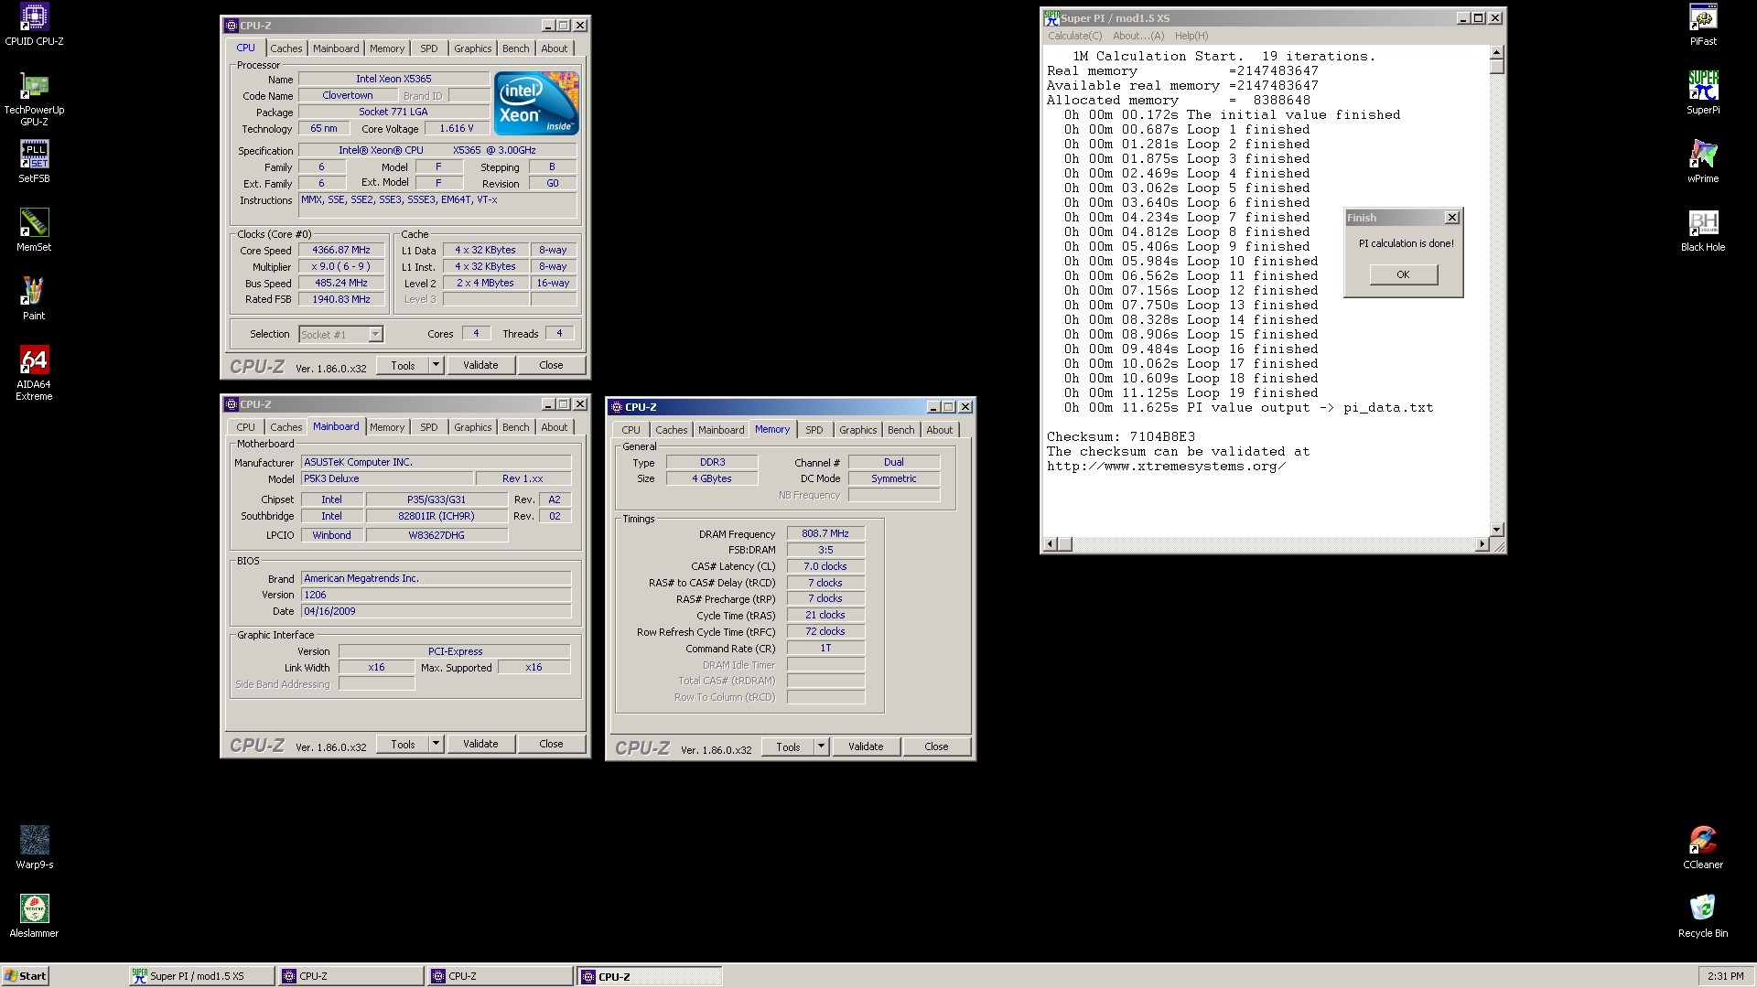Click the Command Rate value 1T
This screenshot has width=1757, height=988.
tap(825, 648)
